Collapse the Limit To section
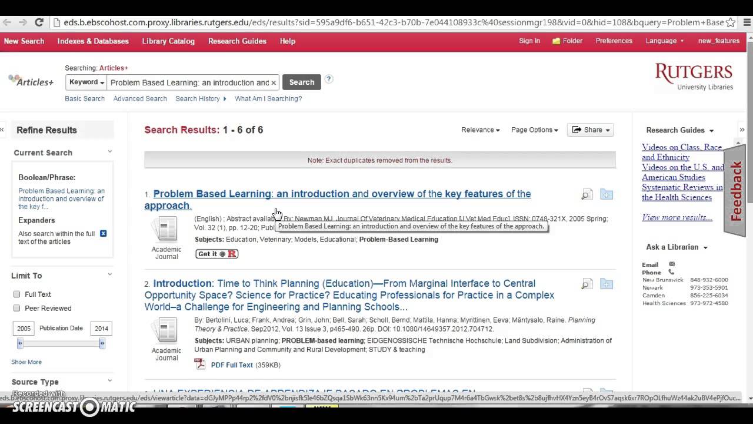This screenshot has width=753, height=424. (x=109, y=274)
